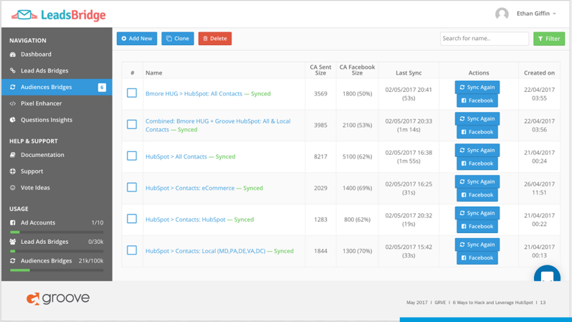The image size is (572, 322).
Task: Click the Delete button
Action: 215,39
